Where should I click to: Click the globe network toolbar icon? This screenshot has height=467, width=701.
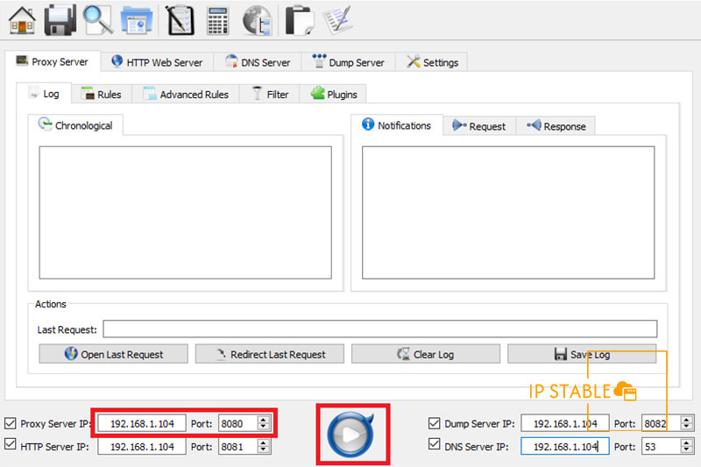tap(257, 19)
